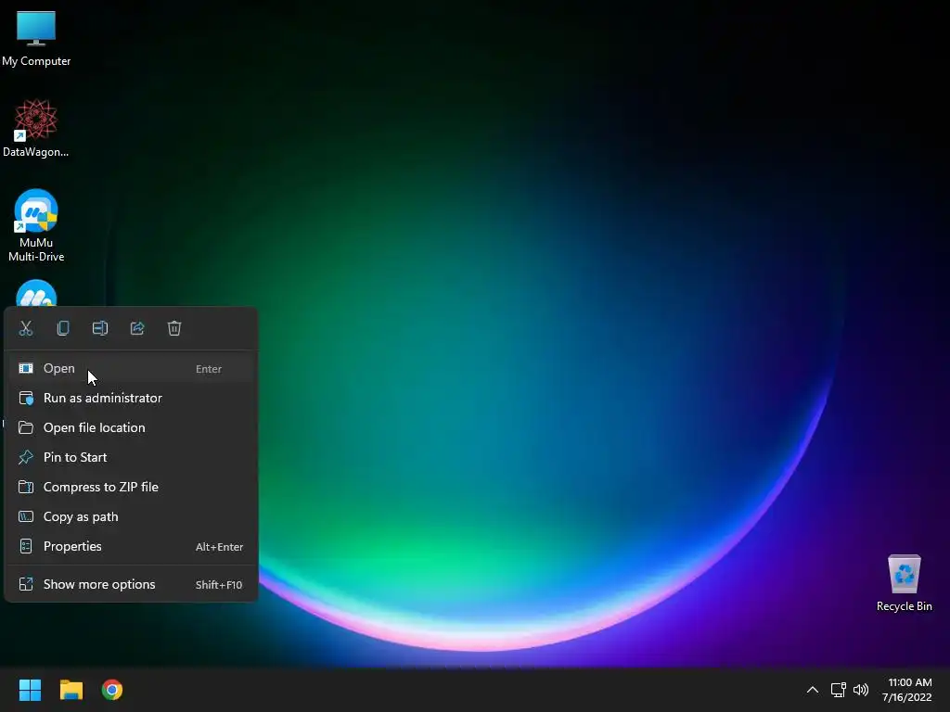The width and height of the screenshot is (950, 712).
Task: Click the Rename icon in context menu
Action: [x=100, y=328]
